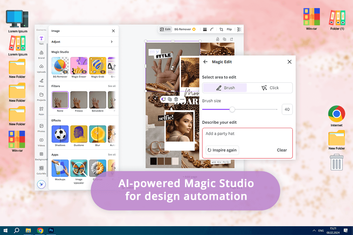Select the None filter
The image size is (353, 235).
pos(60,102)
